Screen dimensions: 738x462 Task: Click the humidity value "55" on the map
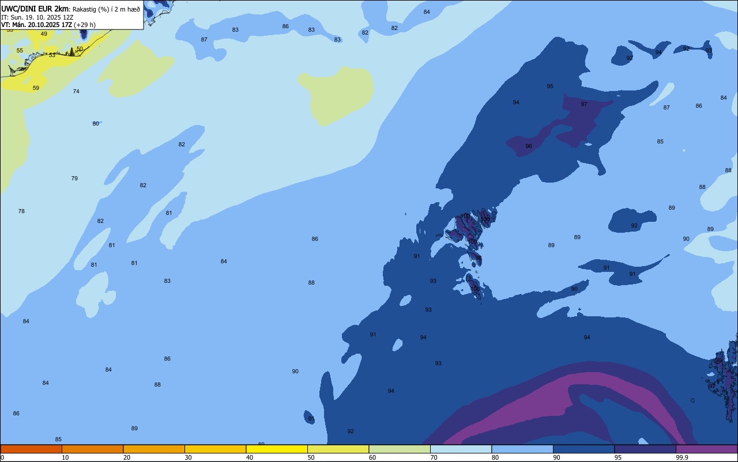pyautogui.click(x=20, y=51)
